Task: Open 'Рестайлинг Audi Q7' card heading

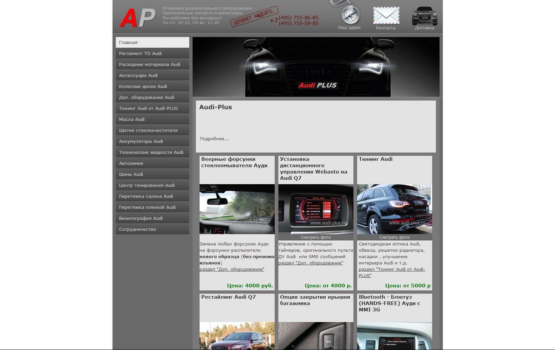Action: coord(228,297)
